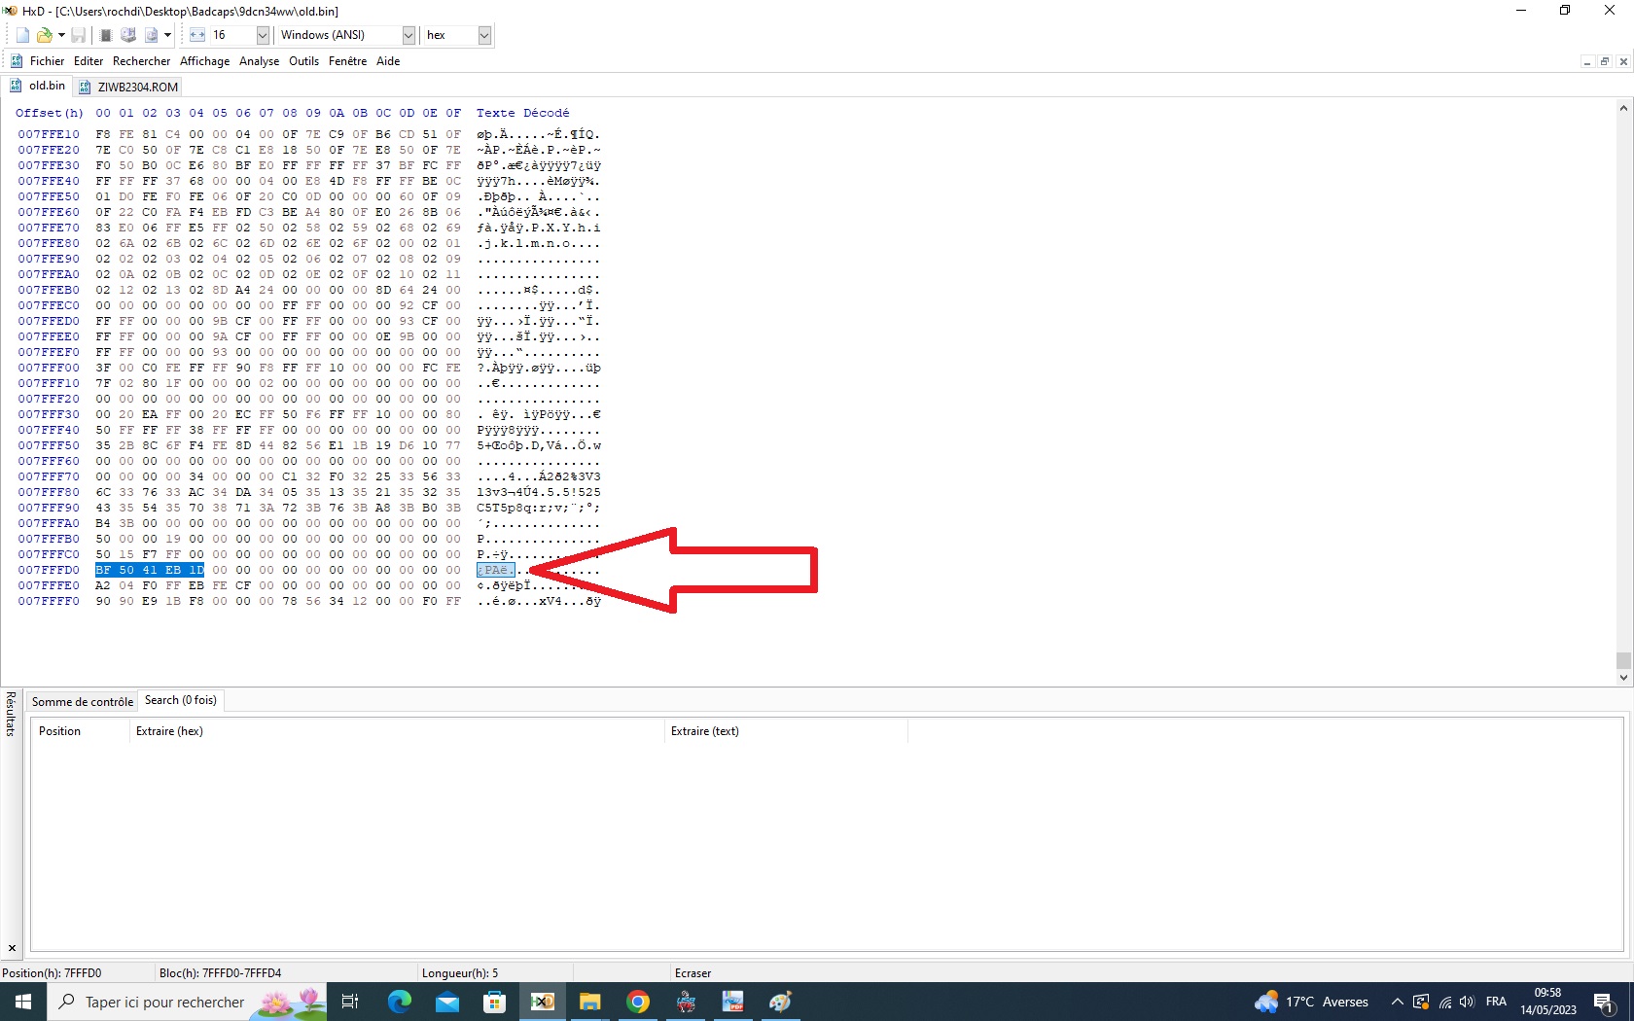
Task: Open the PDF app in the taskbar
Action: tap(732, 1002)
